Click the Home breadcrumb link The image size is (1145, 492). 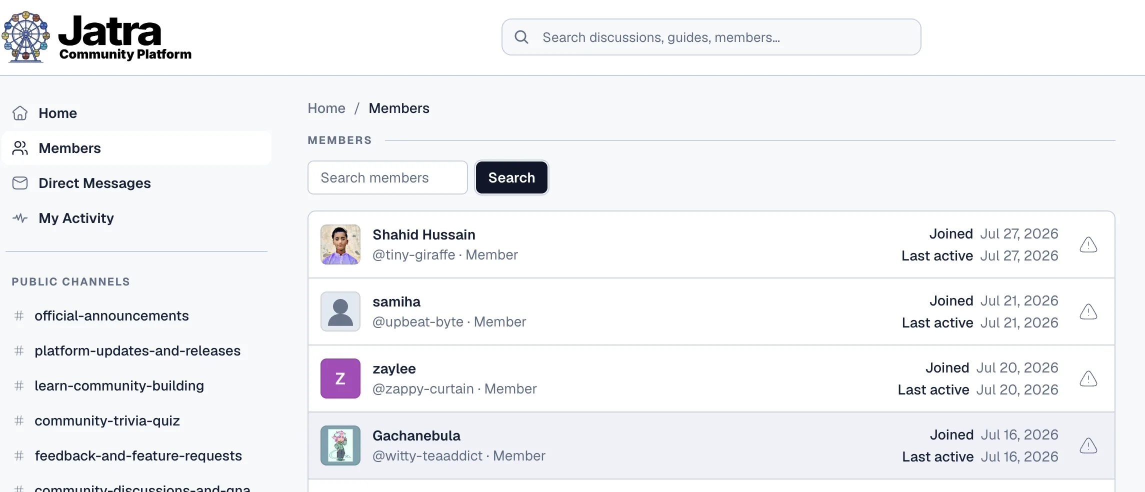pyautogui.click(x=326, y=108)
